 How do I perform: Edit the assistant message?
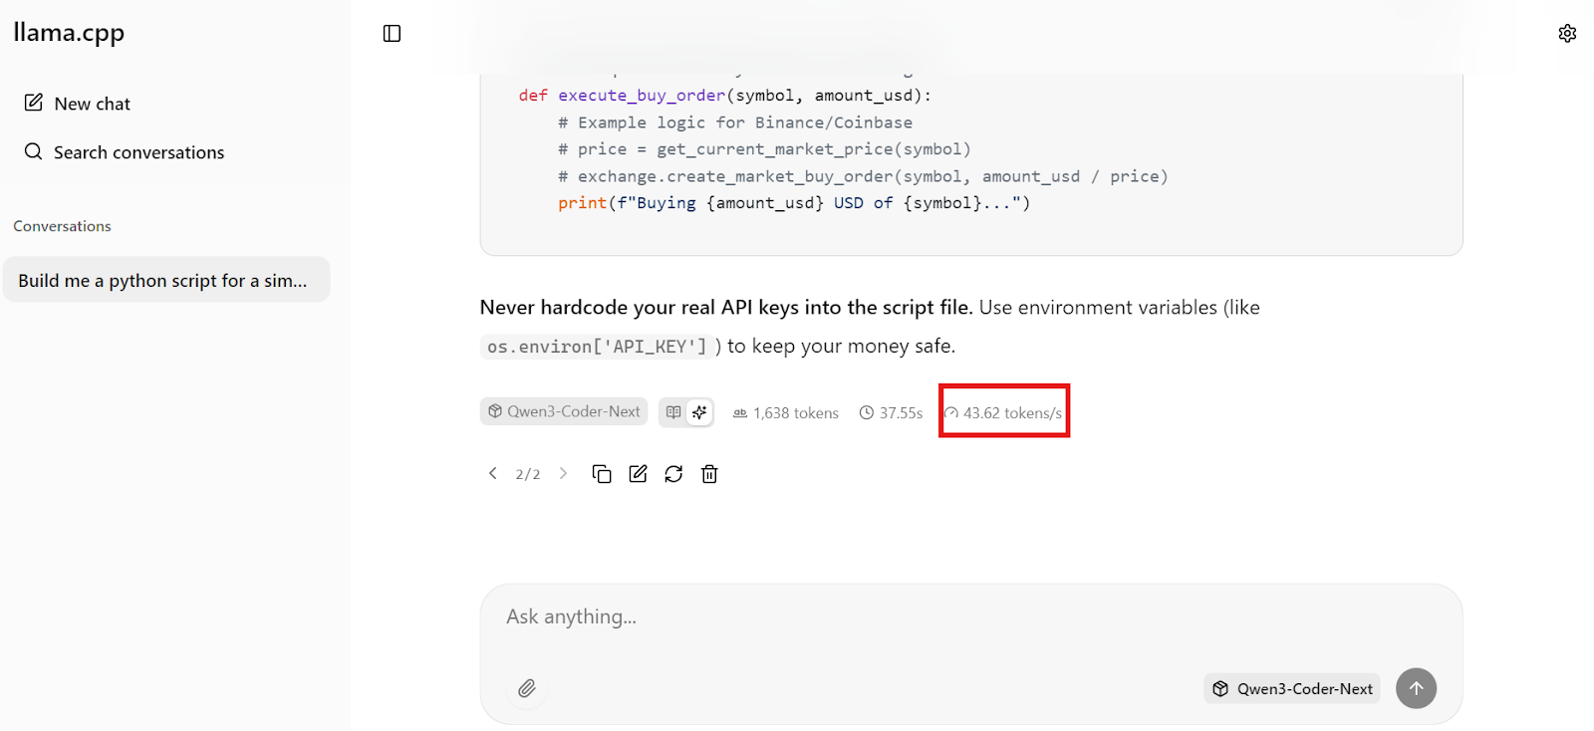[638, 474]
